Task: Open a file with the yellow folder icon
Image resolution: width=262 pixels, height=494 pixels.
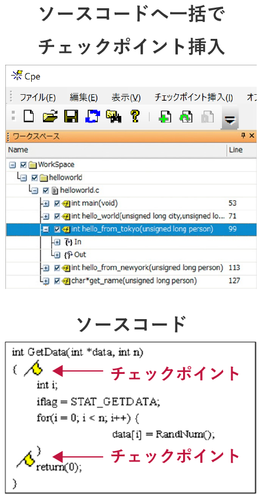Action: [49, 116]
